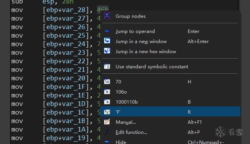Click the Jump in a new hex window icon
Screen dimensions: 250x144
107,51
